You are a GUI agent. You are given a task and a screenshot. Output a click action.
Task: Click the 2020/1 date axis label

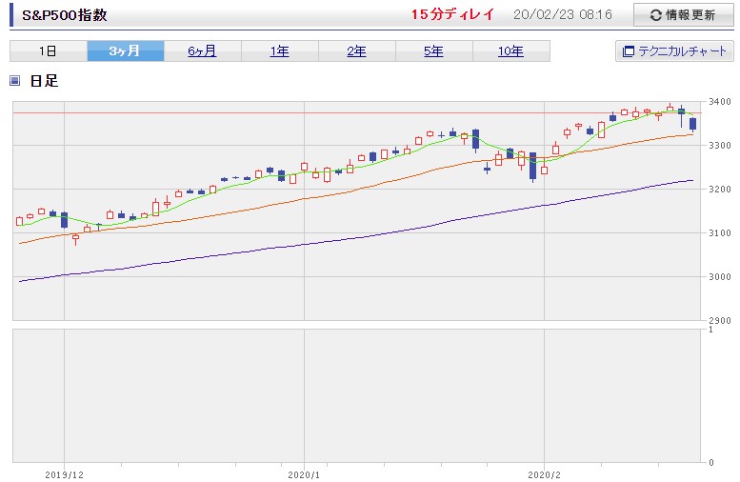(x=304, y=475)
